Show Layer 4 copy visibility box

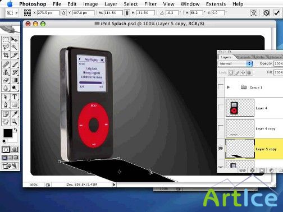tap(221, 128)
